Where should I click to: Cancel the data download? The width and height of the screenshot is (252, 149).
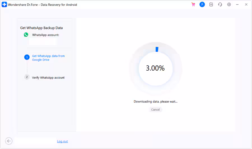tap(155, 110)
